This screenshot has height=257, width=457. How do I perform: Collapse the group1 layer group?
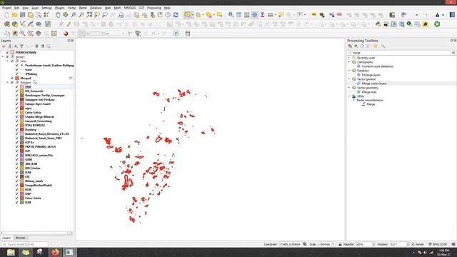(3, 57)
